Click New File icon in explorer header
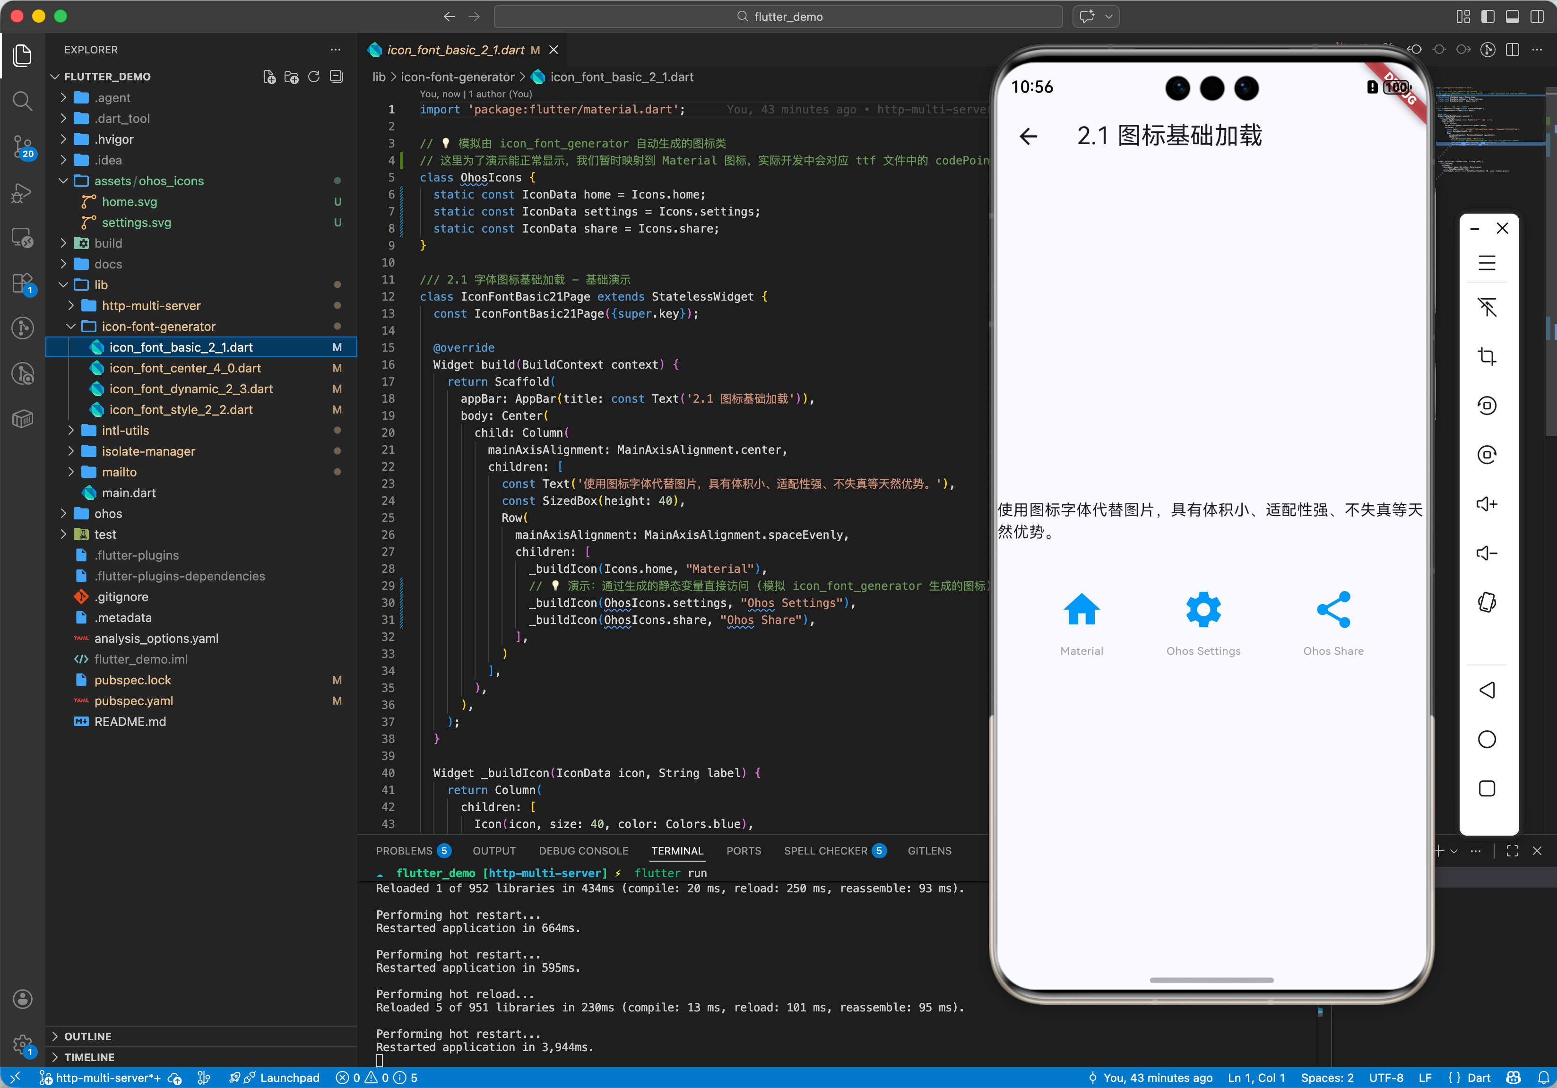Viewport: 1557px width, 1088px height. click(269, 77)
